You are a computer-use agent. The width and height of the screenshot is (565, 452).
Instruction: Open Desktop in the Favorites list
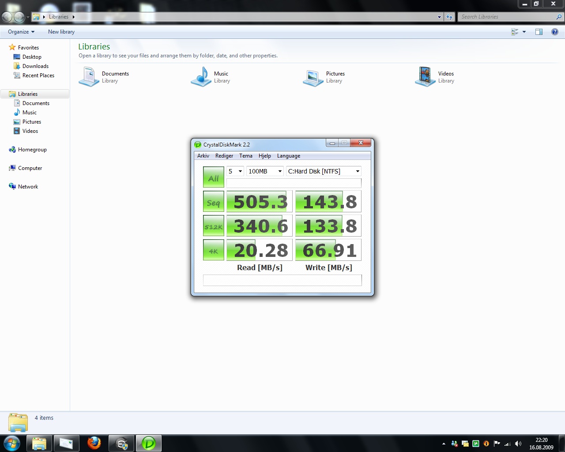coord(32,57)
